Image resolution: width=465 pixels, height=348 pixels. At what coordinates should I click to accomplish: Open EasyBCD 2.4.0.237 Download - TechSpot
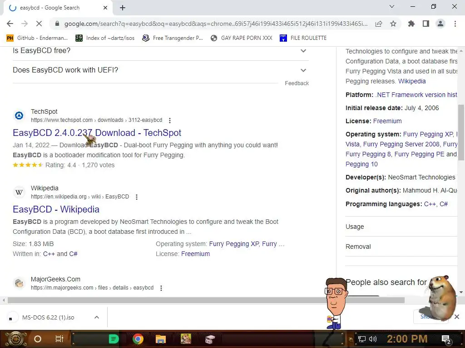tap(97, 133)
